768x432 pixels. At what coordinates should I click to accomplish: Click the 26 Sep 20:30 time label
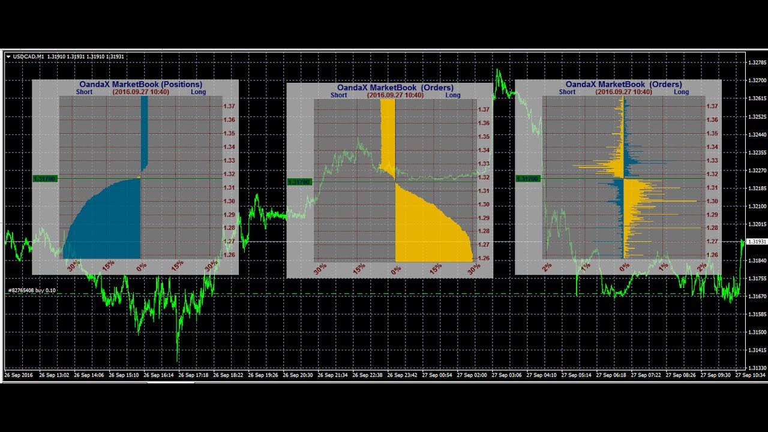(x=298, y=375)
